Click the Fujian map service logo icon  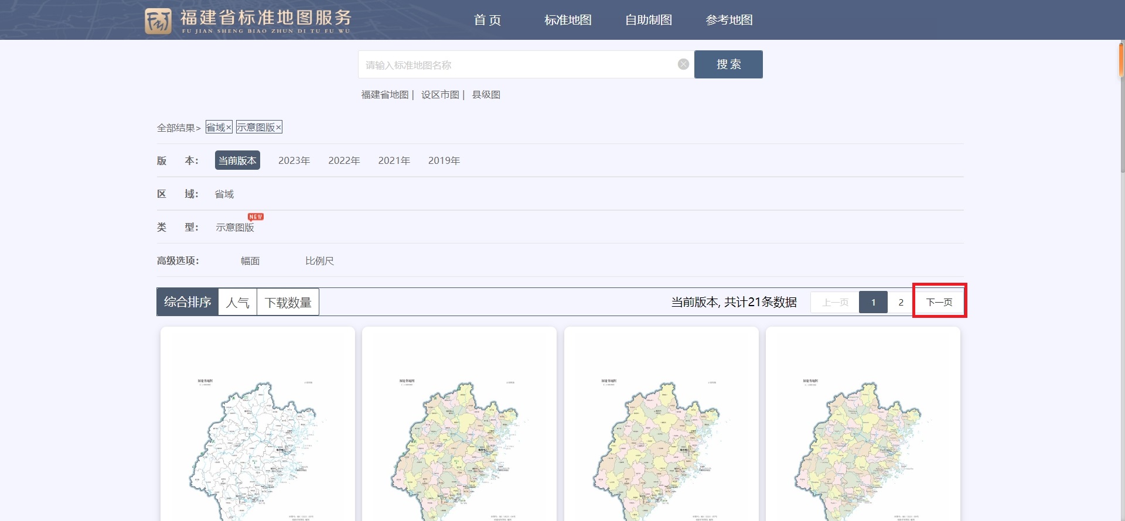tap(158, 20)
